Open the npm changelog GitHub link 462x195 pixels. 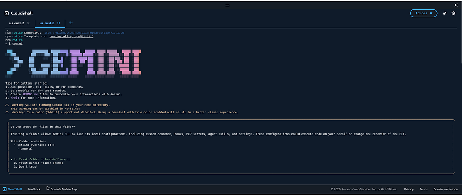pos(83,32)
